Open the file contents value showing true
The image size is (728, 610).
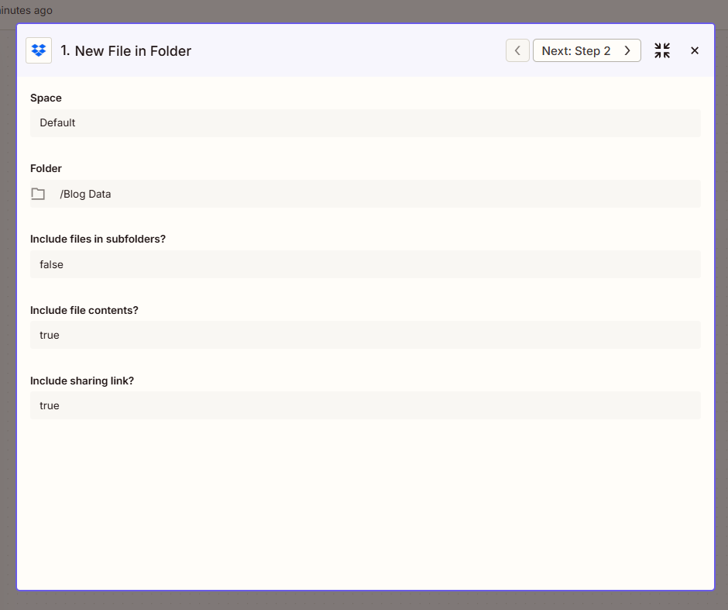(x=365, y=335)
